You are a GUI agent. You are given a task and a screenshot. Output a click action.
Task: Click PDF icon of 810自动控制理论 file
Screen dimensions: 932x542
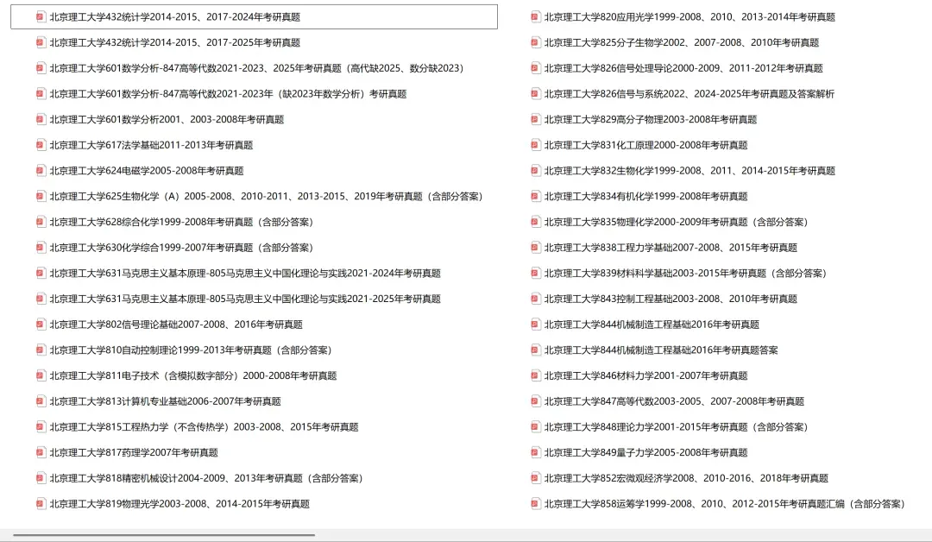(x=41, y=350)
